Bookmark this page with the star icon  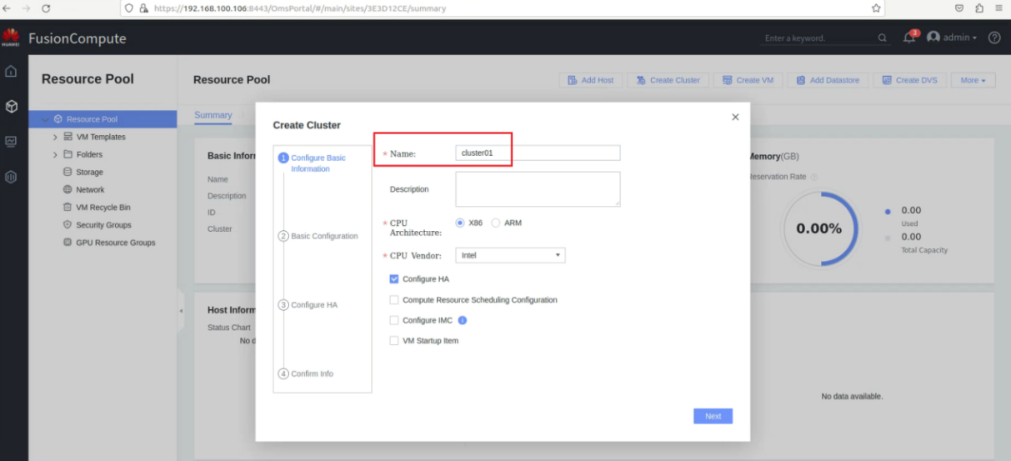coord(876,8)
